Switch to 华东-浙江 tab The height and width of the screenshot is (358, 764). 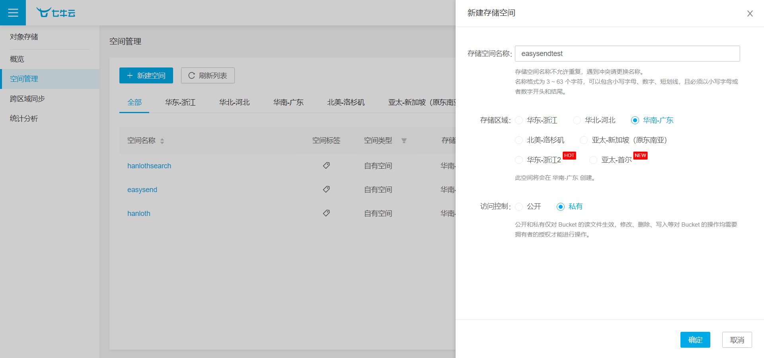[180, 102]
